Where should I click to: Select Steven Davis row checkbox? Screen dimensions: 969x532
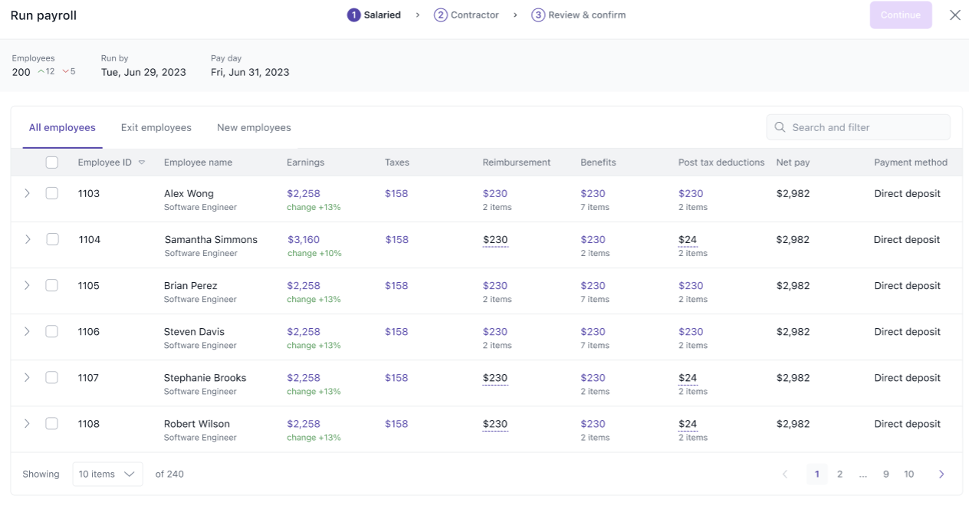[x=52, y=331]
